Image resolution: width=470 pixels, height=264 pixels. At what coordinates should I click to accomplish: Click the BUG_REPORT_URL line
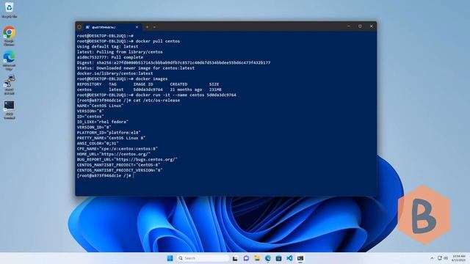(127, 160)
